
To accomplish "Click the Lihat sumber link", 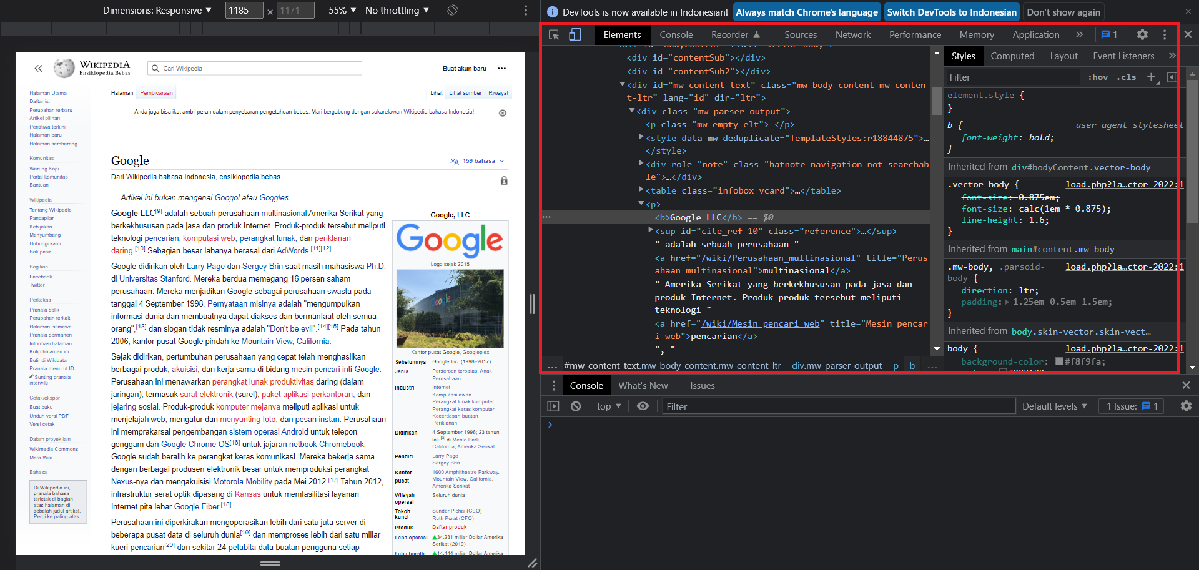I will pyautogui.click(x=465, y=93).
